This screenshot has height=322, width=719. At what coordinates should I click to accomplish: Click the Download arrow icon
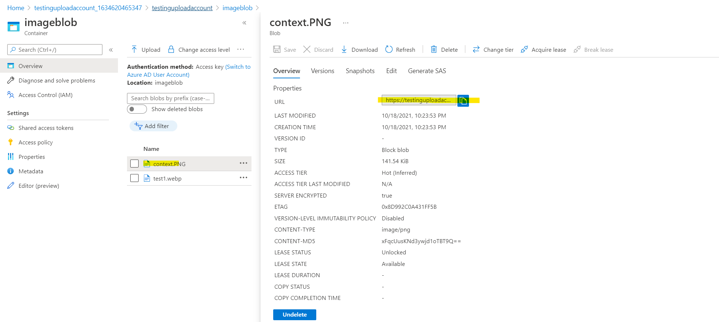[x=344, y=50]
